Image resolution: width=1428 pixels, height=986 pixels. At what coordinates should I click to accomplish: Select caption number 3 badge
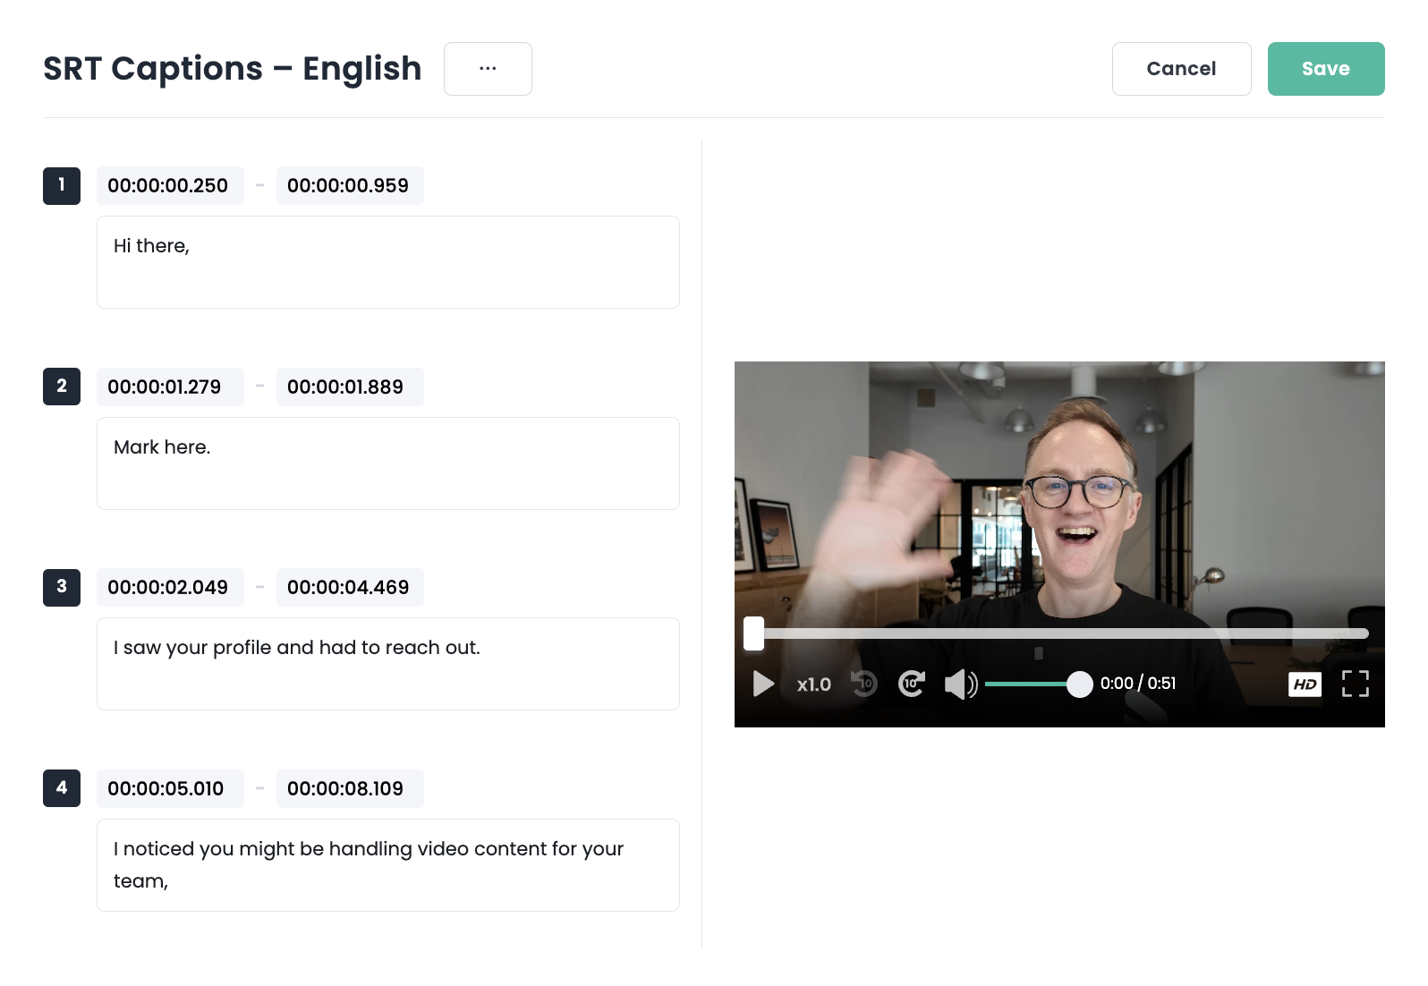(62, 588)
